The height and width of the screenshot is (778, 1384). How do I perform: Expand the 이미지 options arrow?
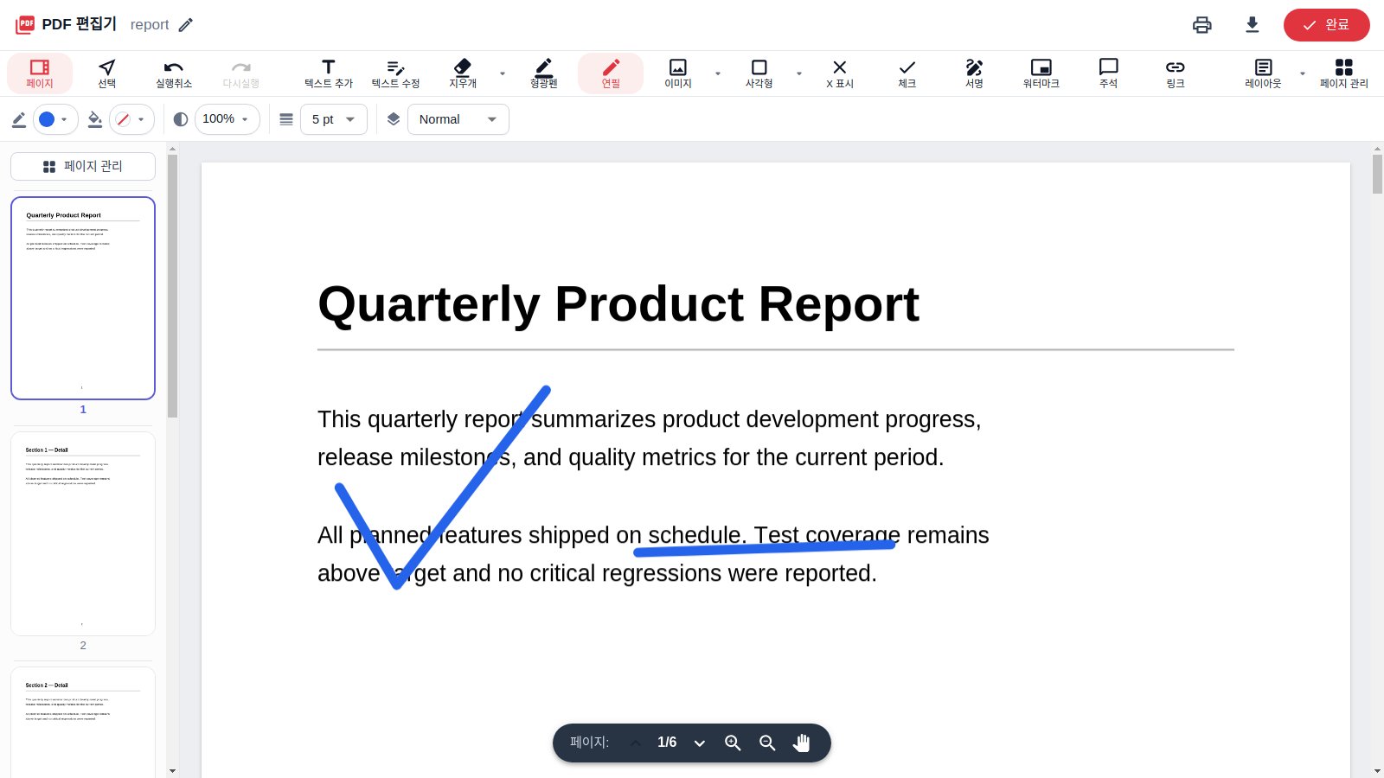click(x=718, y=73)
